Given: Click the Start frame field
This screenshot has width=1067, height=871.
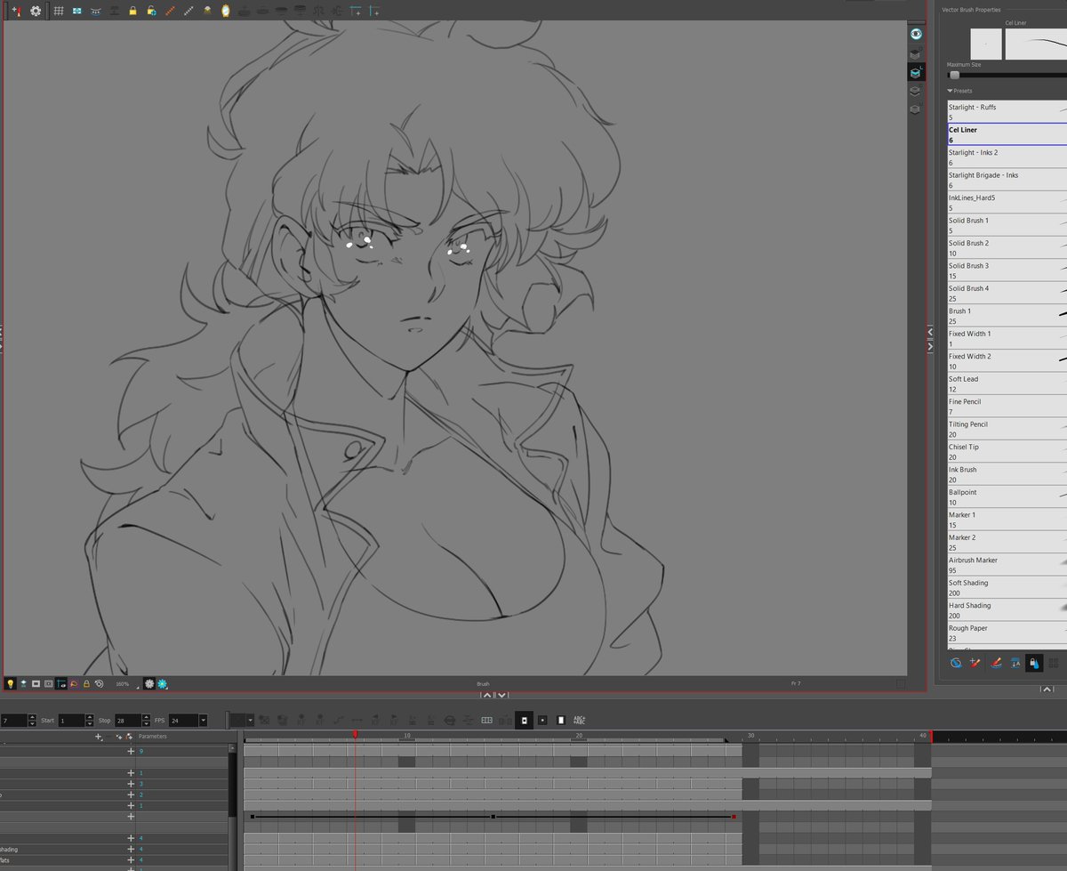Looking at the screenshot, I should pos(71,720).
